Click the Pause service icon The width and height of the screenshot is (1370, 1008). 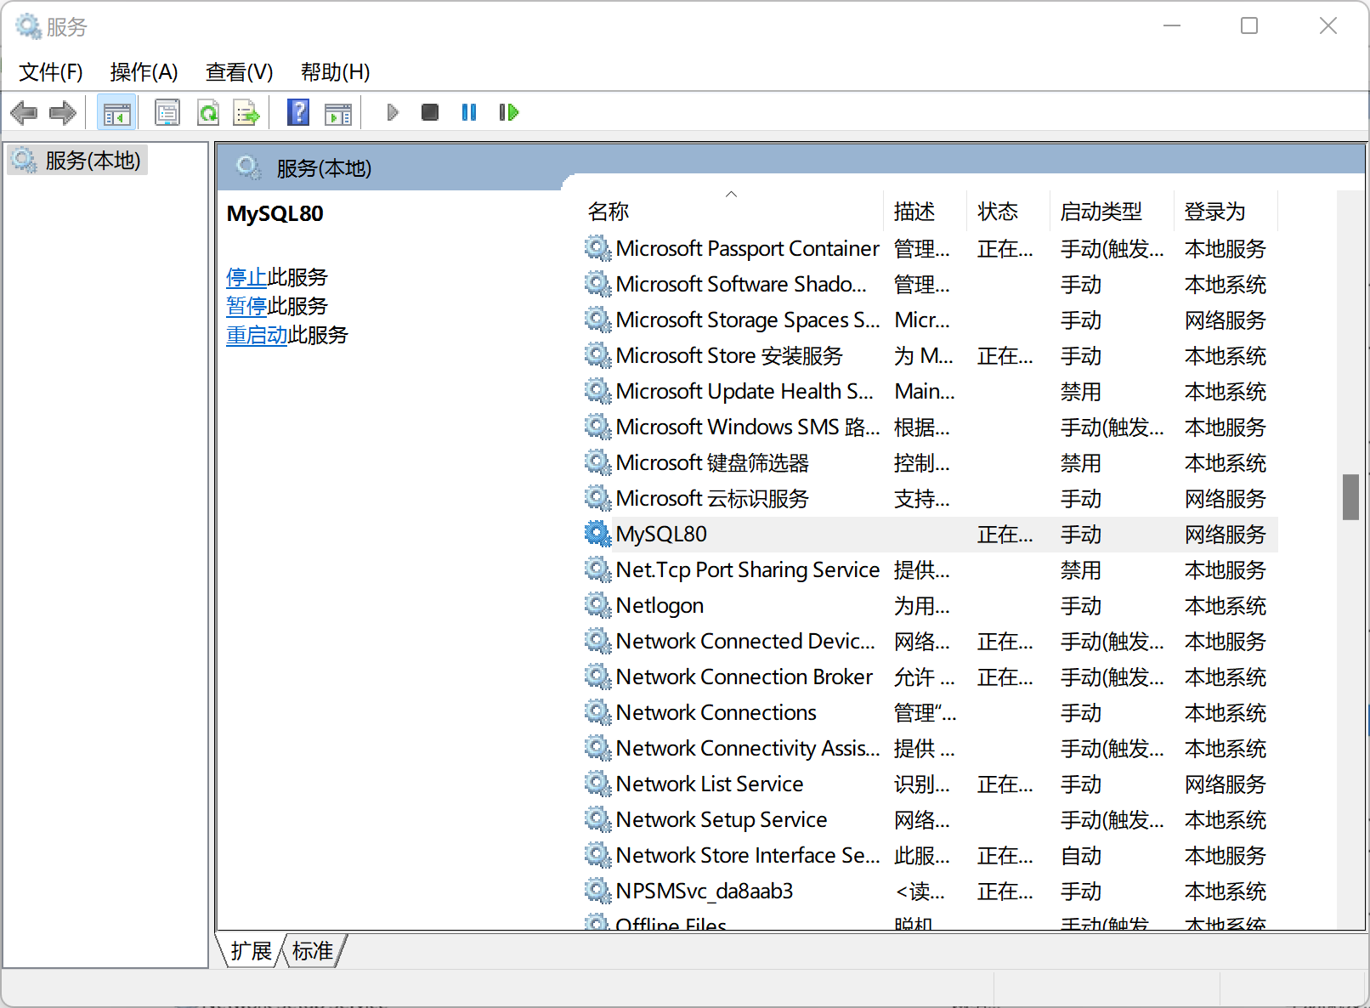point(469,112)
